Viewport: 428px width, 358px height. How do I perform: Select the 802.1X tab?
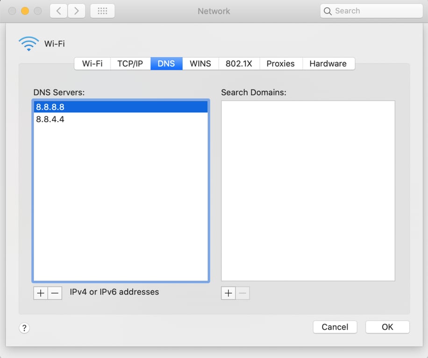click(x=239, y=63)
